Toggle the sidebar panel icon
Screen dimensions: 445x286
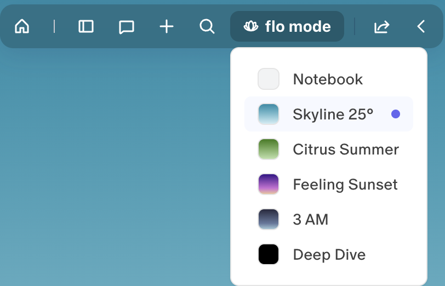tap(86, 26)
